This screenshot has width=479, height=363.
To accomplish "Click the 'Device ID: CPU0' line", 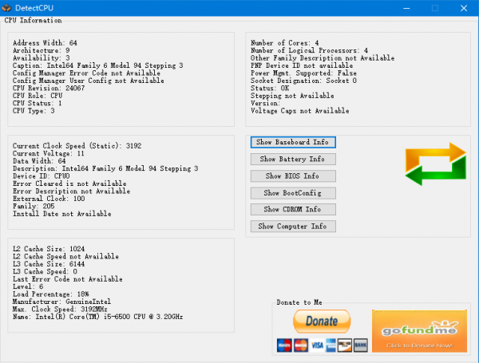I will click(x=42, y=176).
